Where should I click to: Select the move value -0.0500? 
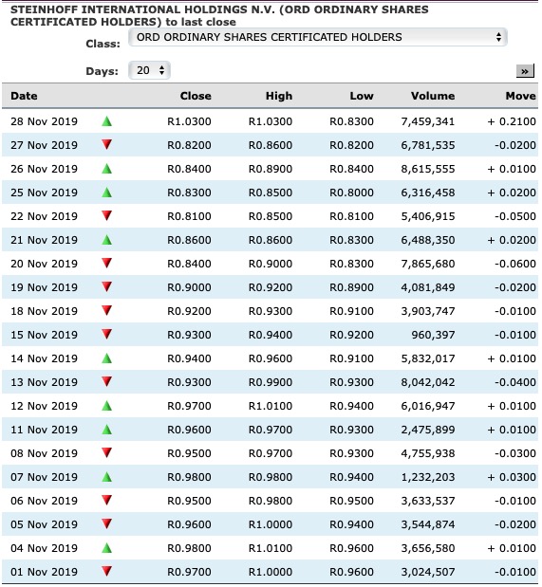pos(515,216)
